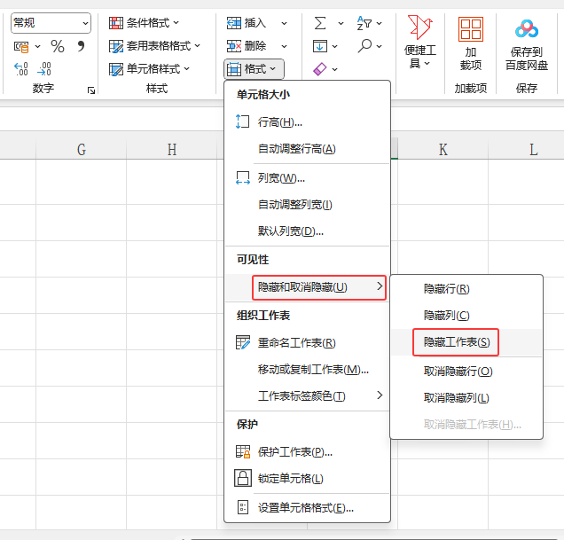
Task: Expand the Clear dropdown arrow
Action: pos(334,69)
